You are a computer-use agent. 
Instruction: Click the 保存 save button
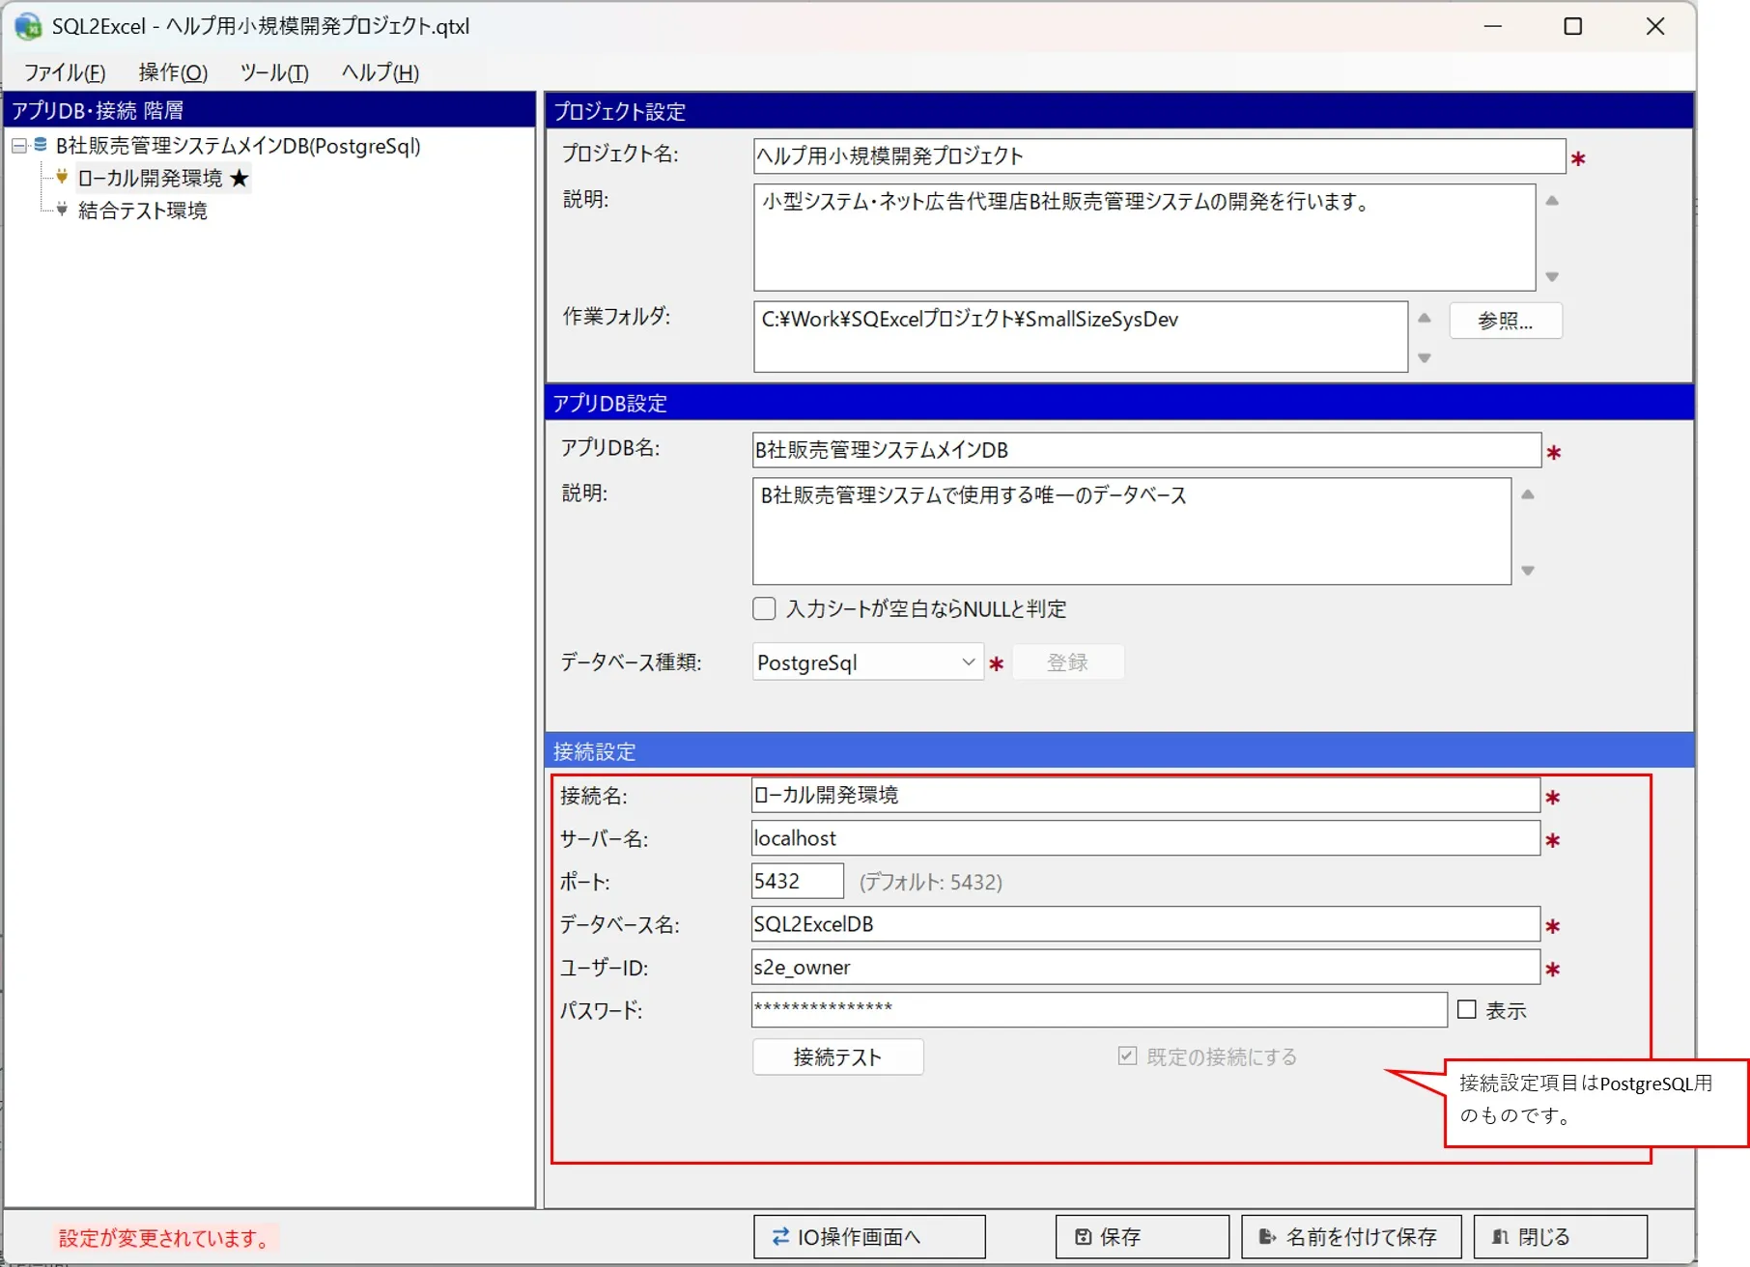(x=1142, y=1236)
